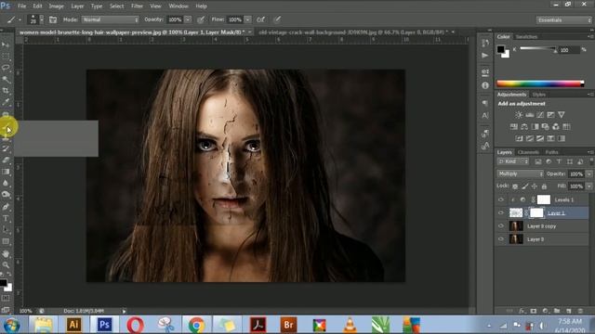This screenshot has height=334, width=595.
Task: Toggle lock transparent pixels
Action: tap(515, 186)
